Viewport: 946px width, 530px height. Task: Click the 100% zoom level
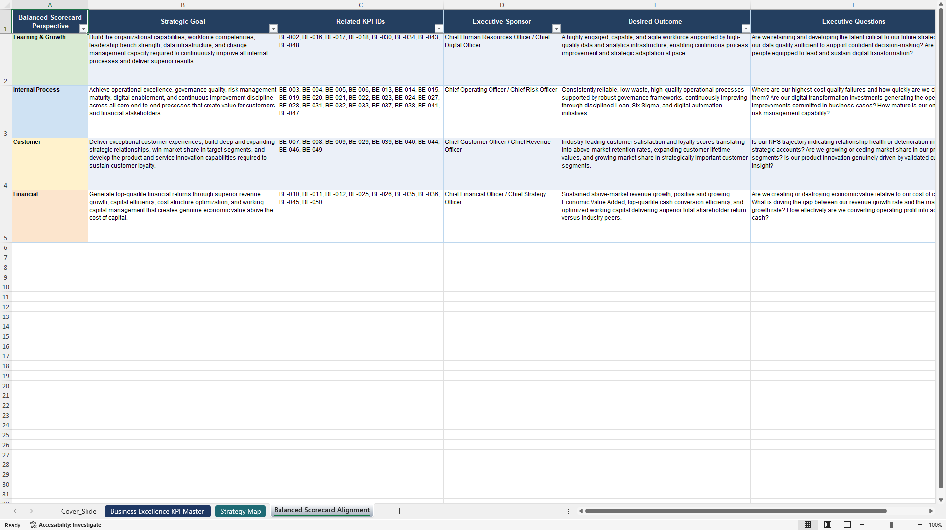coord(935,525)
